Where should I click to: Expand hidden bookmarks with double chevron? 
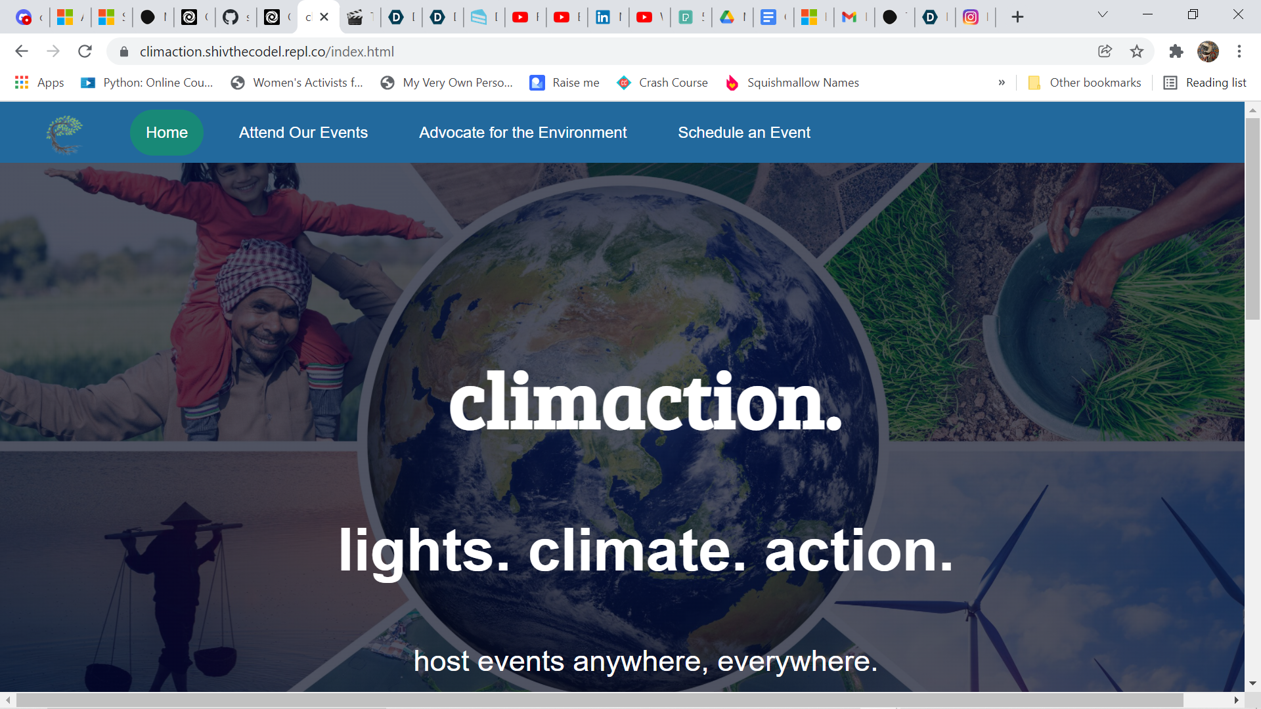1002,83
